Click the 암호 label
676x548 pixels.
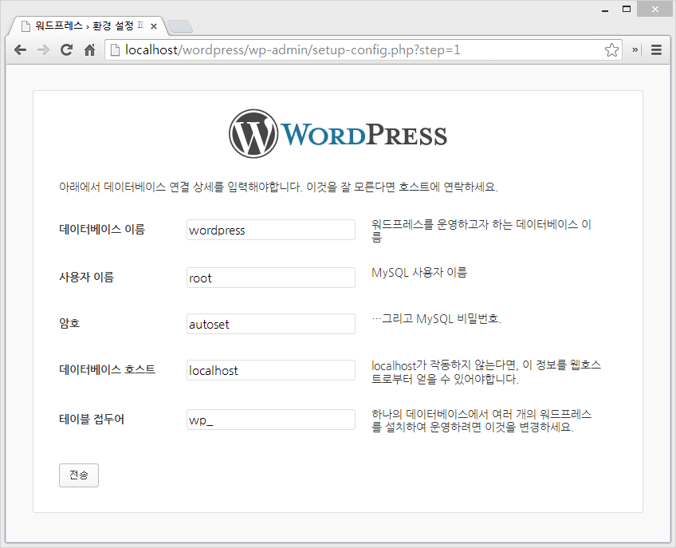tap(69, 323)
